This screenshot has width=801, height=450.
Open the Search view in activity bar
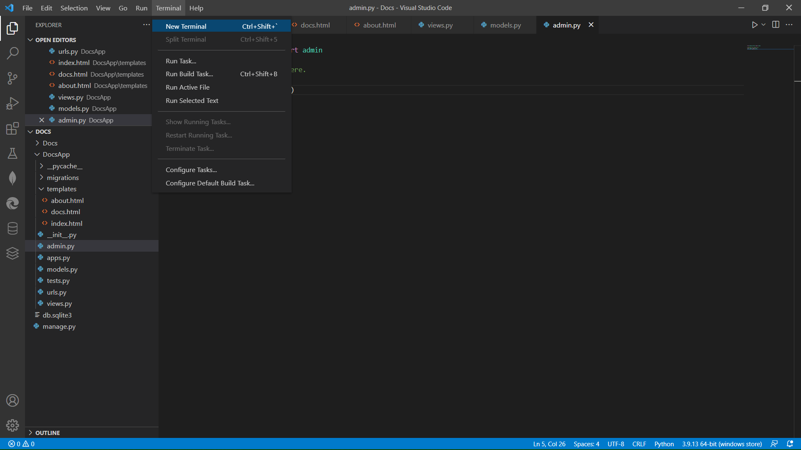[13, 53]
